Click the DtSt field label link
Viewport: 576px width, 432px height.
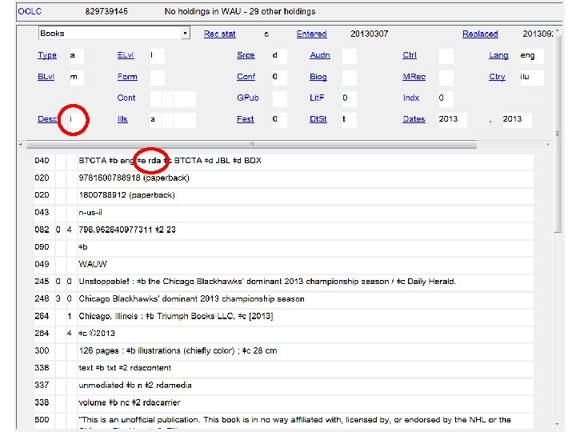pos(318,119)
